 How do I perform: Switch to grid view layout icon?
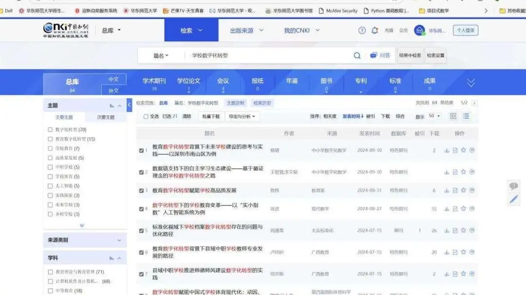(453, 116)
